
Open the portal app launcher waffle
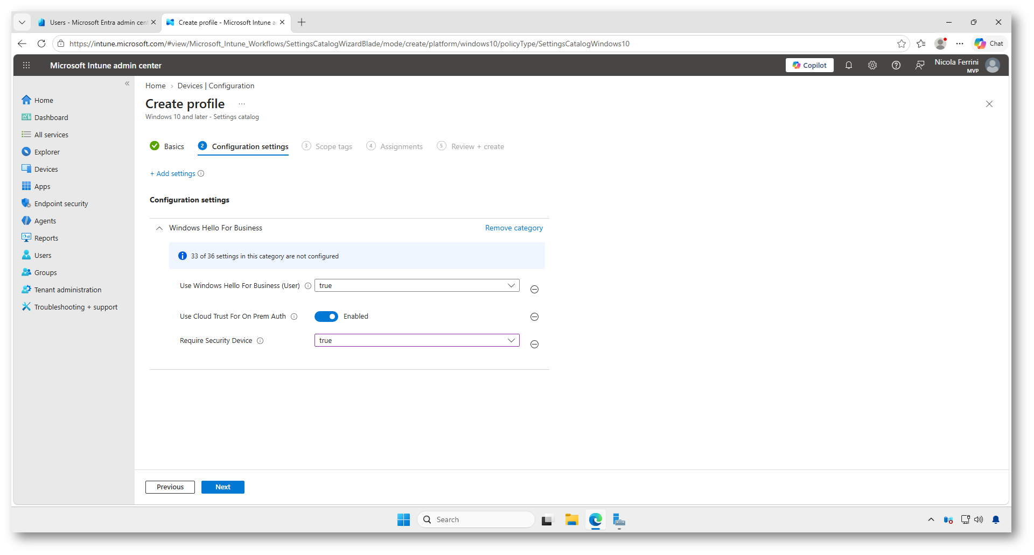[26, 65]
